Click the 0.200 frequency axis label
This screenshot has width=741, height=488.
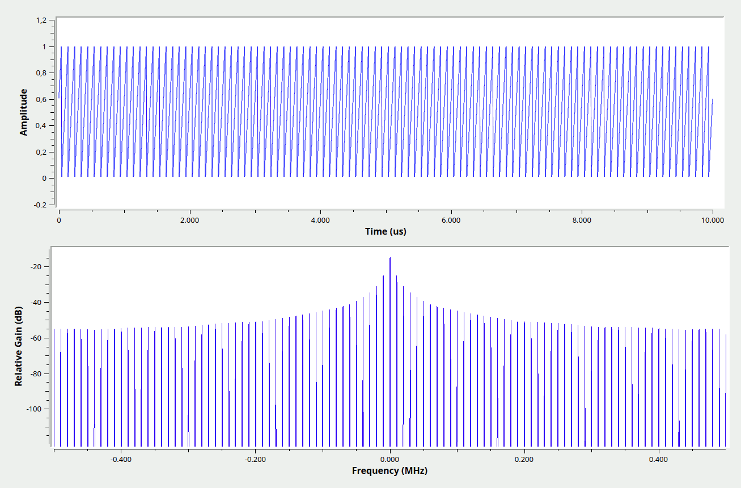(x=524, y=459)
